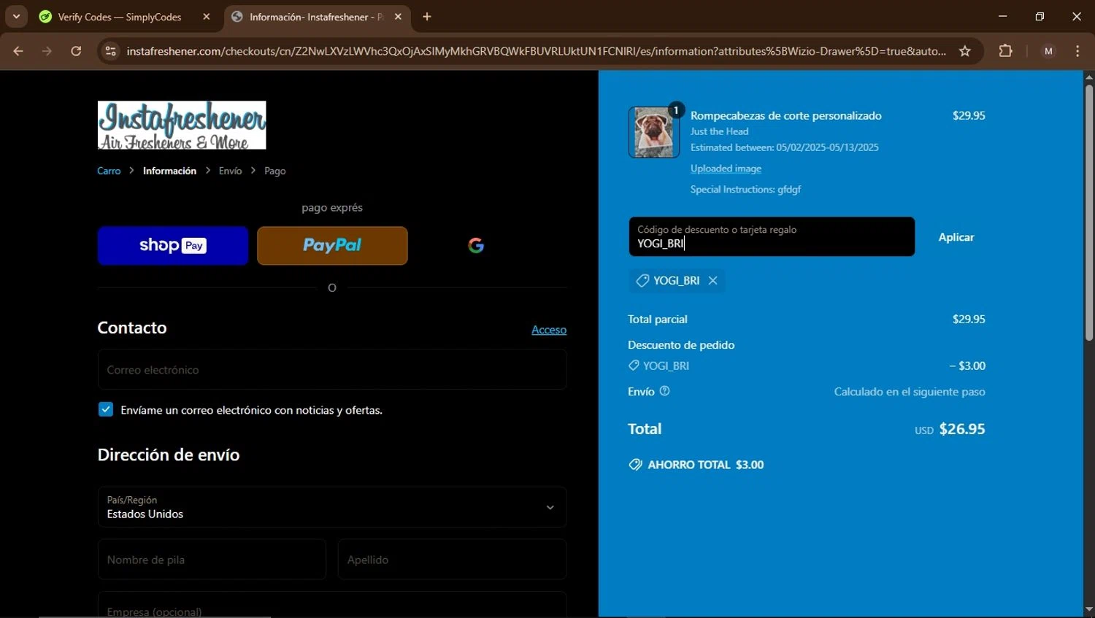Click the browser forward arrow
The width and height of the screenshot is (1095, 618).
tap(47, 51)
